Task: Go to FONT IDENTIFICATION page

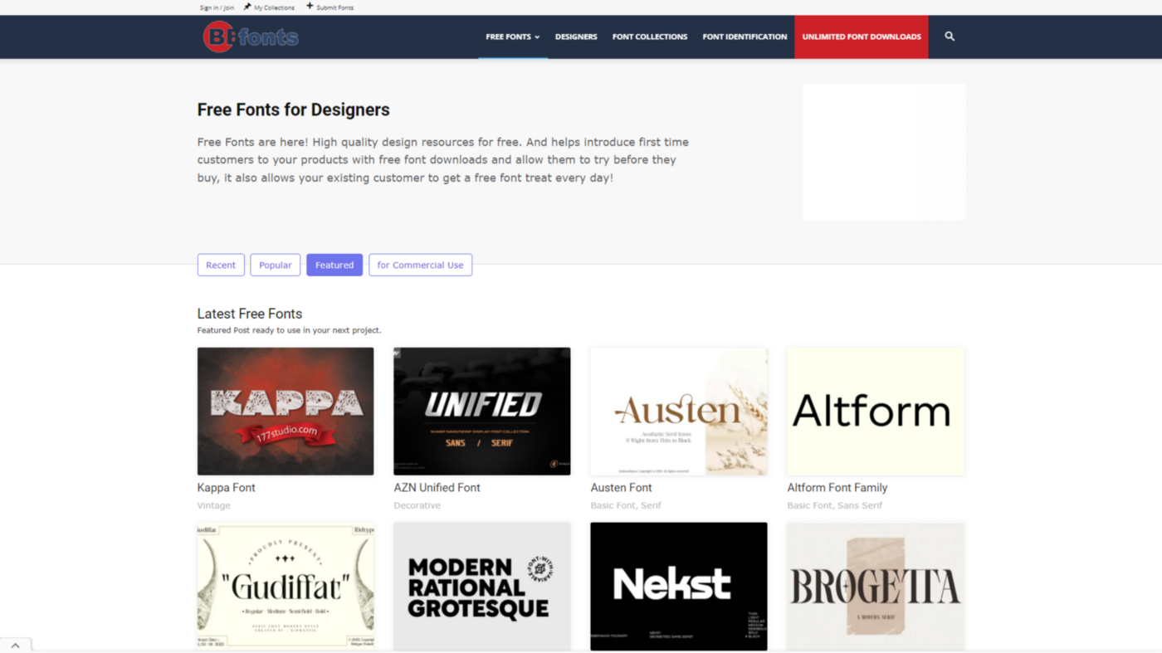Action: click(744, 36)
